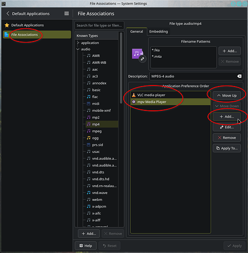Select mpv Media Player entry
248x253 pixels.
(x=170, y=102)
